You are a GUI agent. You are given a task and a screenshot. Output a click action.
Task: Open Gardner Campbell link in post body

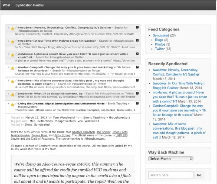pos(83,132)
